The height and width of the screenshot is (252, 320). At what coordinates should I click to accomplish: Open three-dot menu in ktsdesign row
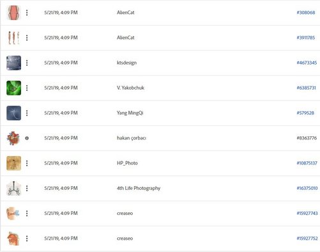tap(27, 63)
